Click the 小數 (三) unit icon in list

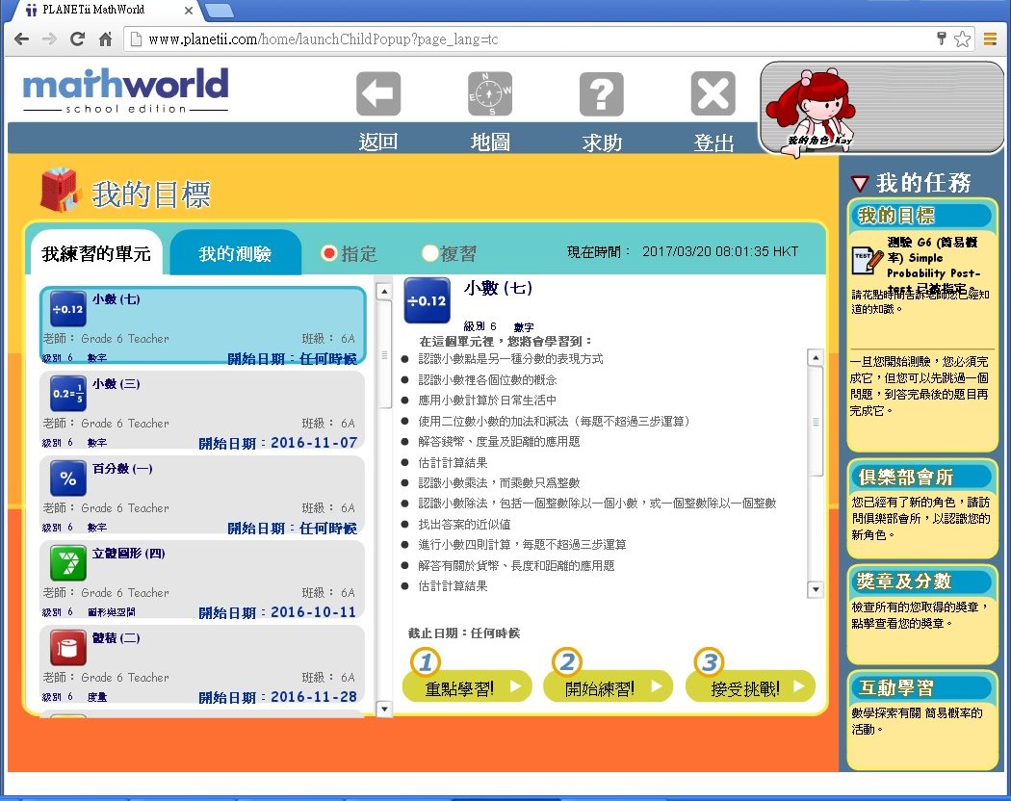coord(68,393)
